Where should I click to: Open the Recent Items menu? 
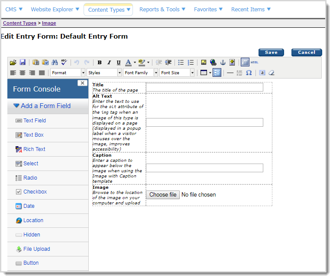[252, 10]
